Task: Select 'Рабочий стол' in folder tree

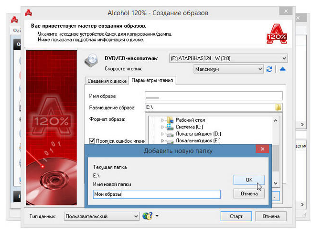Action: 190,120
